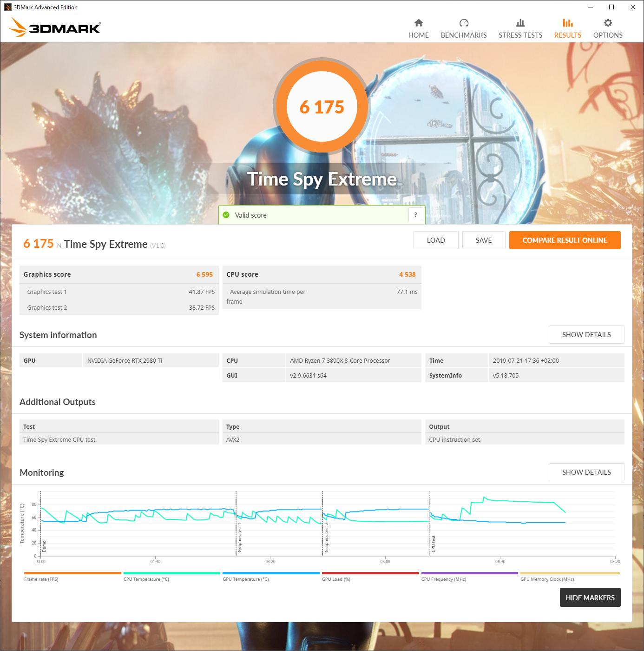The image size is (644, 651).
Task: Click the CPU score value 4 538
Action: pyautogui.click(x=407, y=274)
